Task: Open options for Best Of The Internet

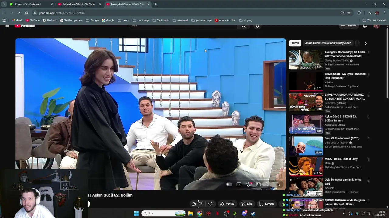Action: click(x=369, y=139)
